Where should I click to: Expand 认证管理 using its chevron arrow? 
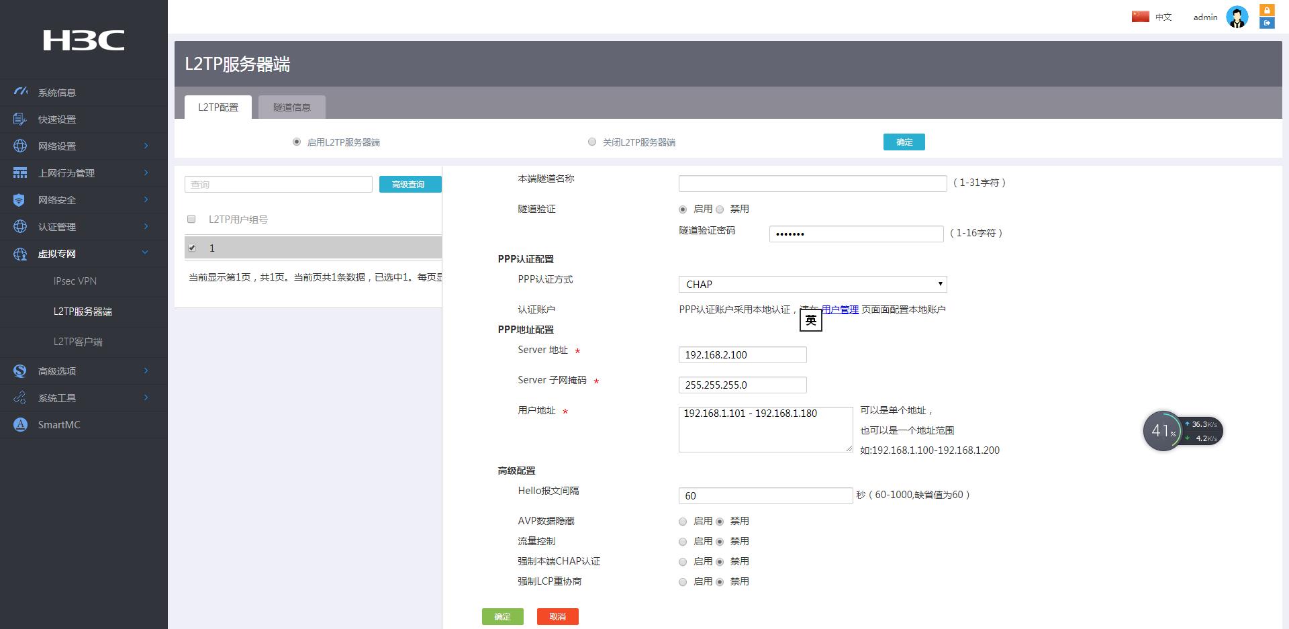coord(146,226)
